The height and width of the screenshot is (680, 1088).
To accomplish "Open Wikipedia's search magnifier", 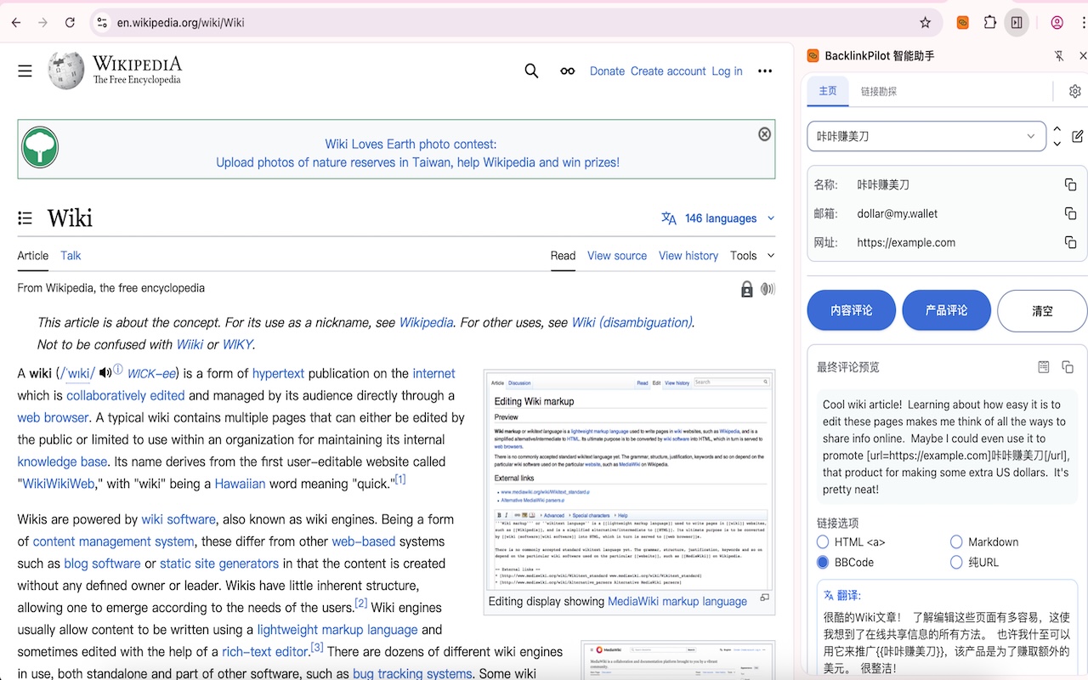I will [531, 71].
